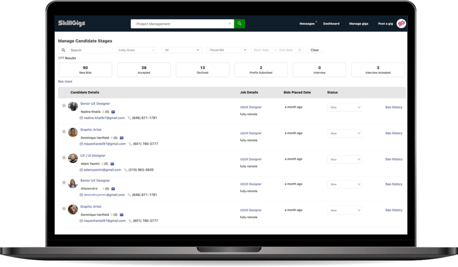Image resolution: width=458 pixels, height=267 pixels.
Task: Select the green search magnifier icon
Action: 239,23
